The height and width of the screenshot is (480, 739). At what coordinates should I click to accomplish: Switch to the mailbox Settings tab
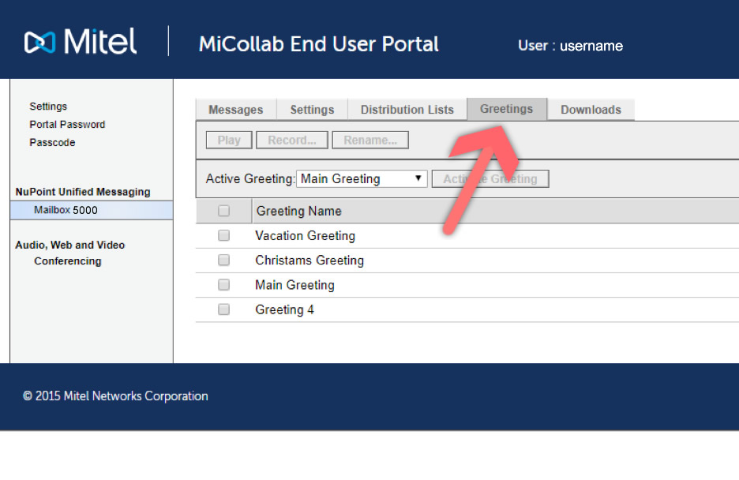pos(312,110)
